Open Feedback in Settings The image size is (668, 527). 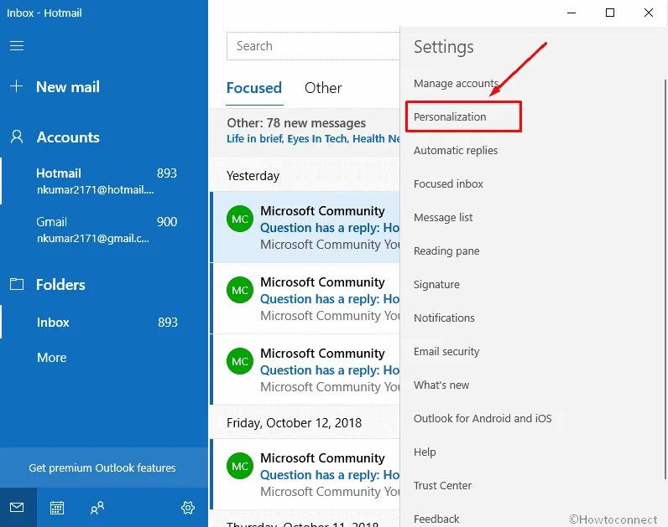pyautogui.click(x=436, y=519)
